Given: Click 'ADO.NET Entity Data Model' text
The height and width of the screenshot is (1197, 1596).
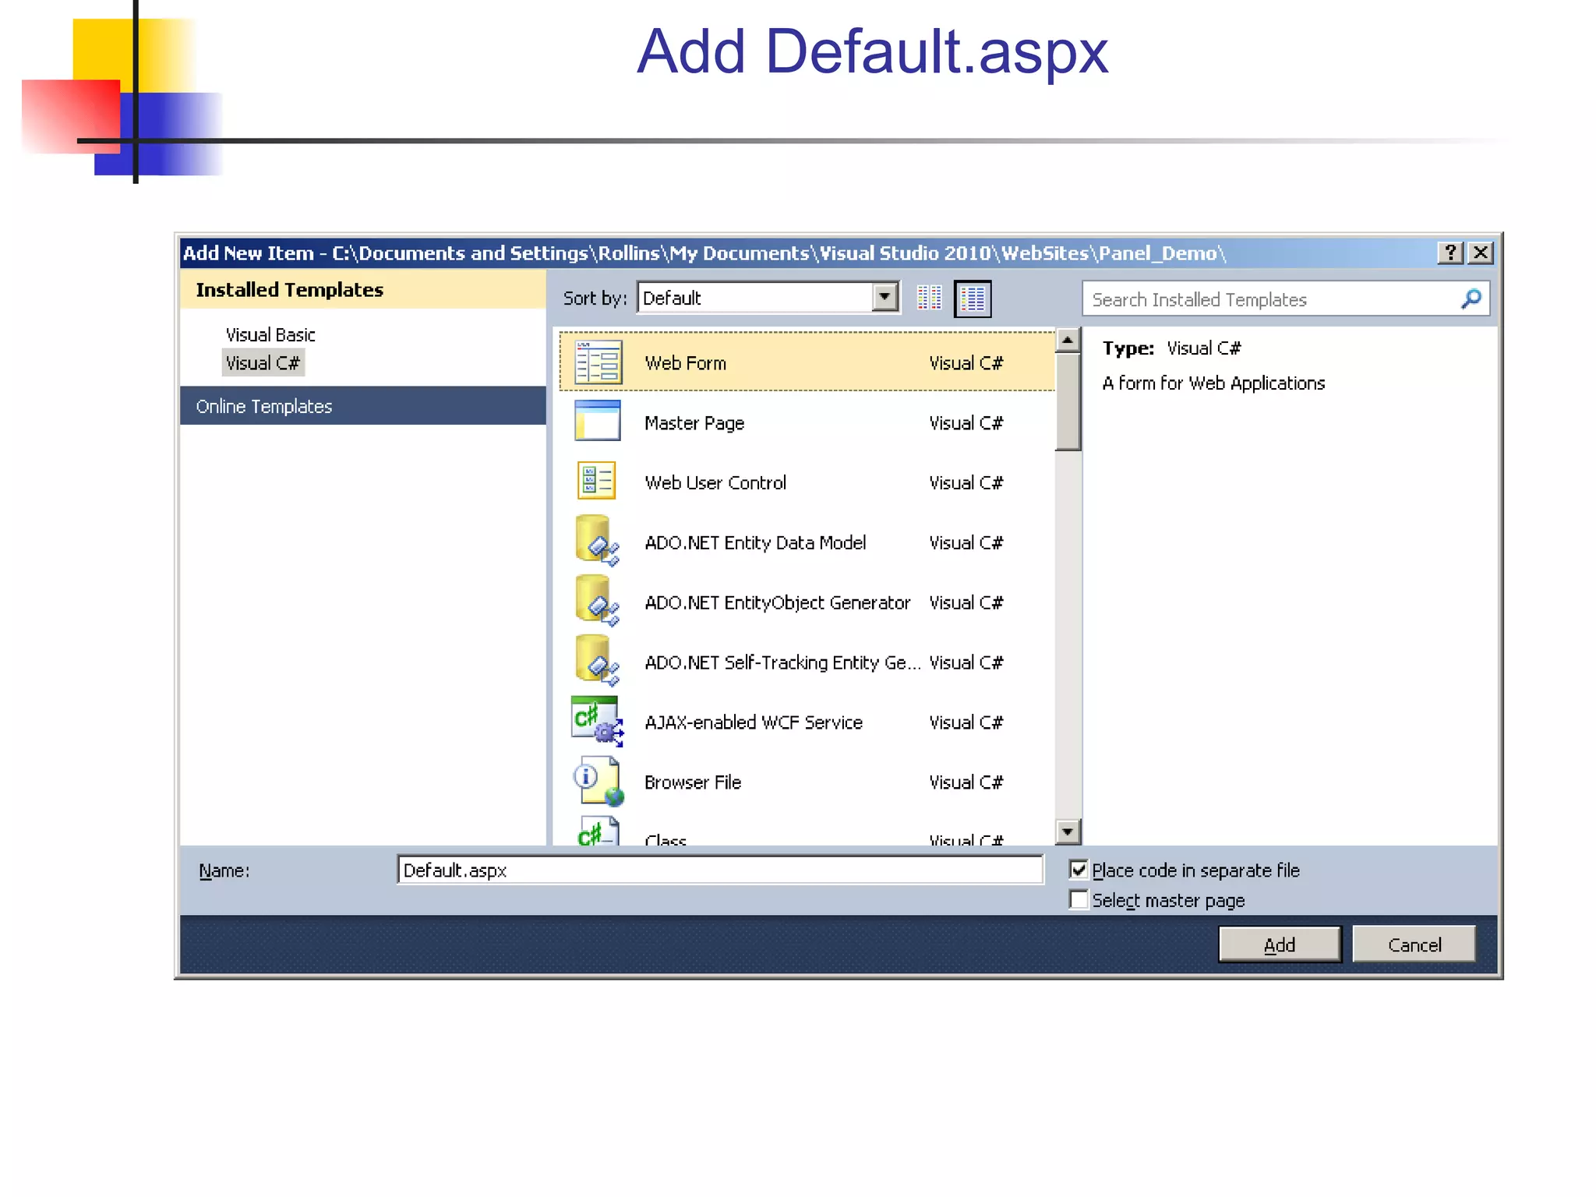Looking at the screenshot, I should point(755,543).
